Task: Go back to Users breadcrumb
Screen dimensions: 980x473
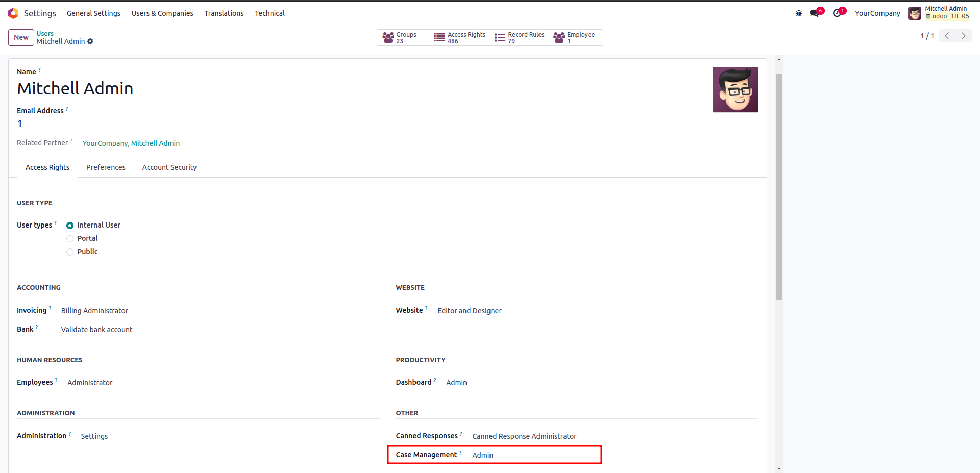Action: 45,34
